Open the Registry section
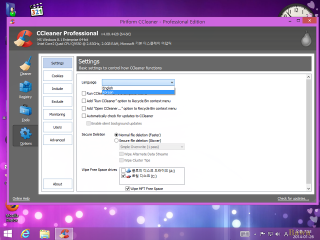The height and width of the screenshot is (240, 320). (x=25, y=89)
